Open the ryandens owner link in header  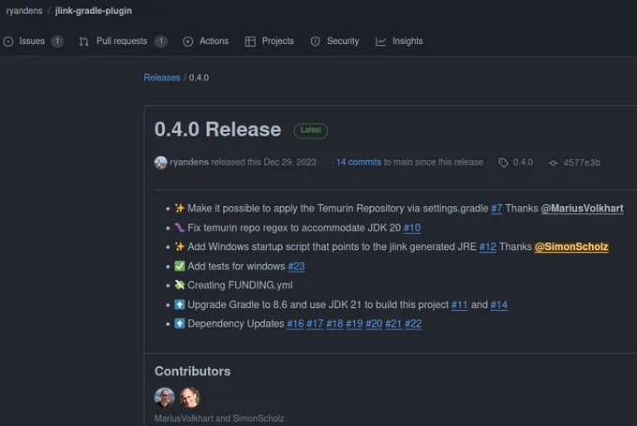[x=24, y=11]
